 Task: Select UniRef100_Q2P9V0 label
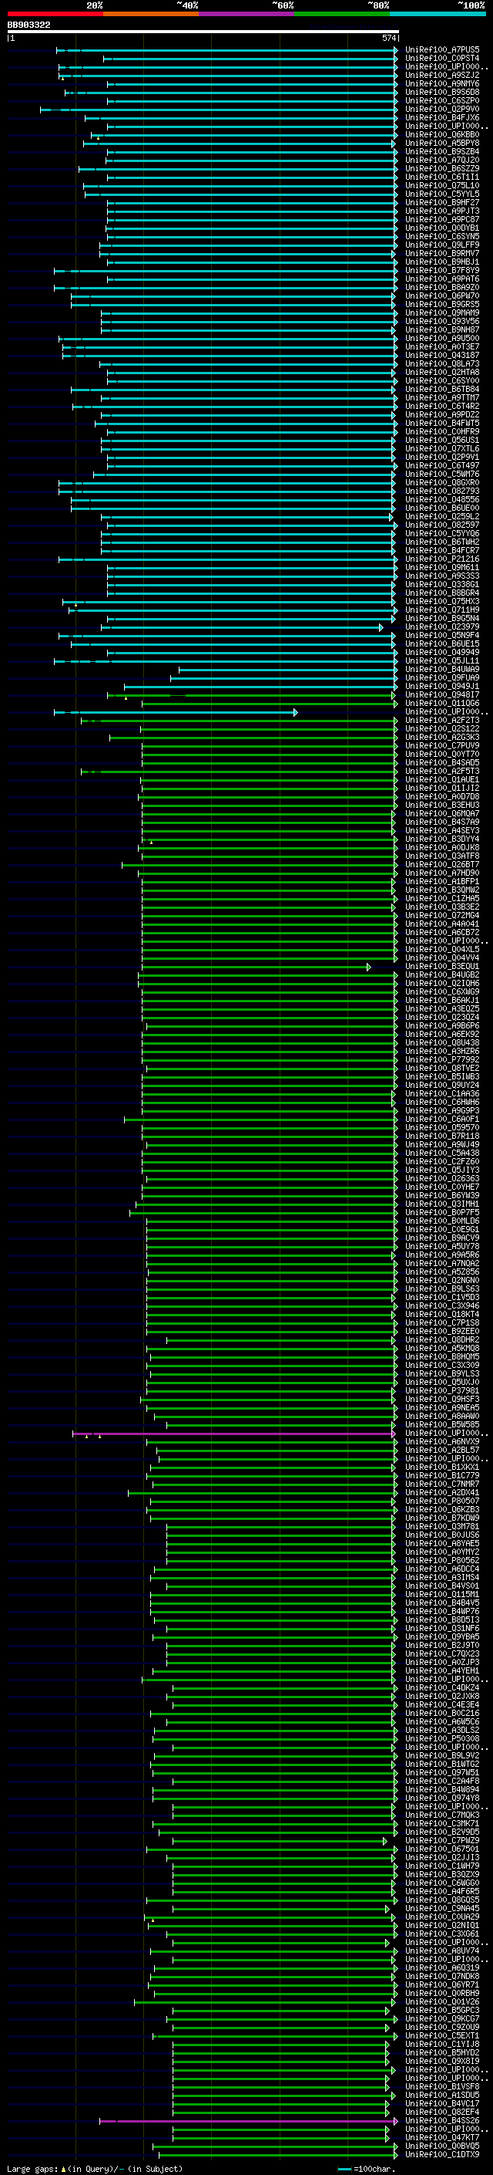coord(442,109)
